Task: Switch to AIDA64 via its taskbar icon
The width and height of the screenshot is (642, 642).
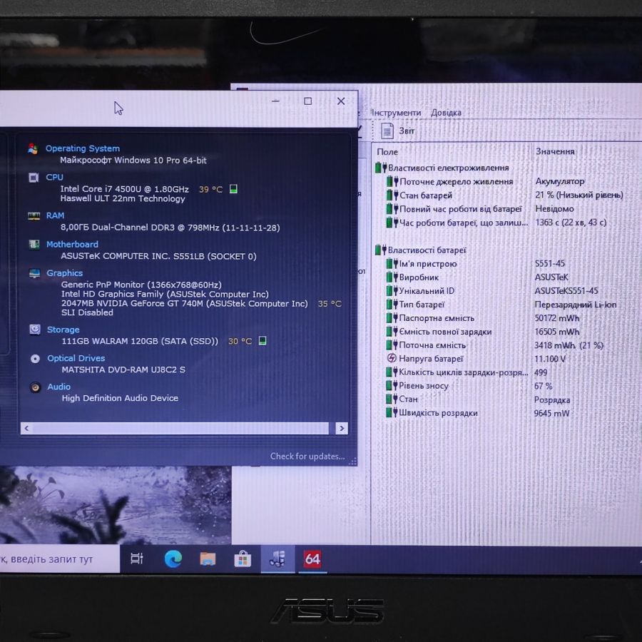Action: point(312,559)
